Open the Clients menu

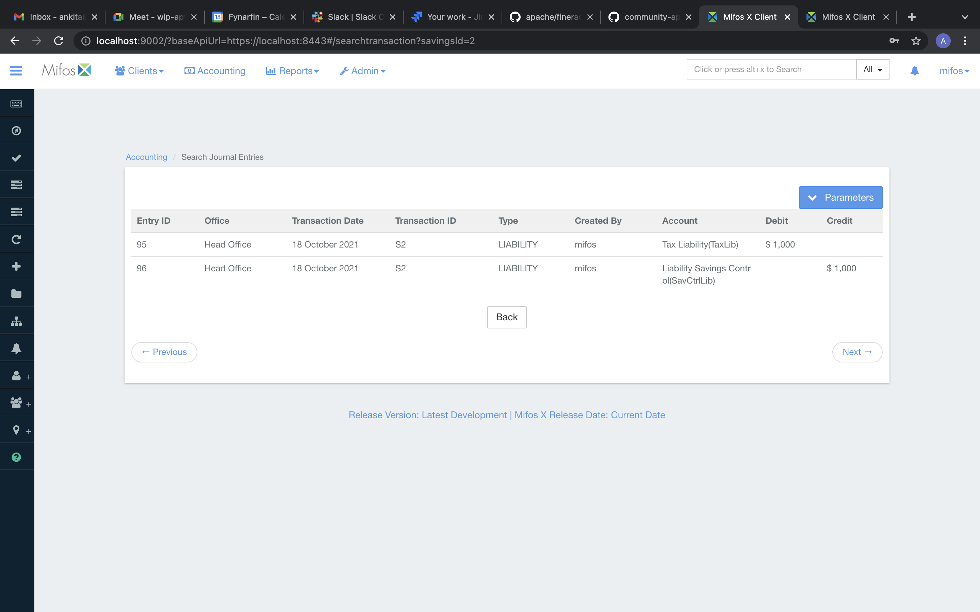139,71
